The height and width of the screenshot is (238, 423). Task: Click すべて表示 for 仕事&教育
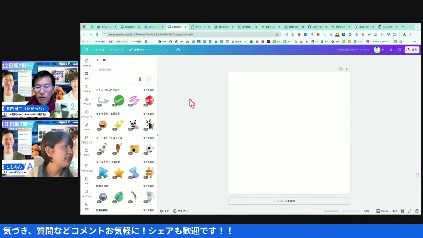(x=148, y=210)
